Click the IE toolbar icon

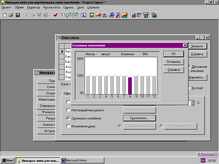146,15
